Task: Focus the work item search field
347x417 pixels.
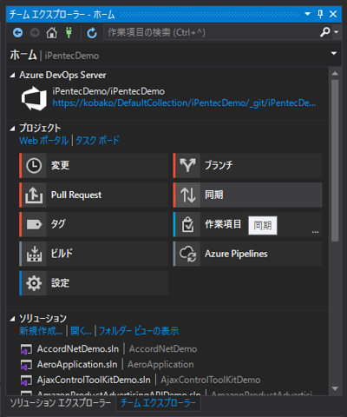Action: [212, 32]
